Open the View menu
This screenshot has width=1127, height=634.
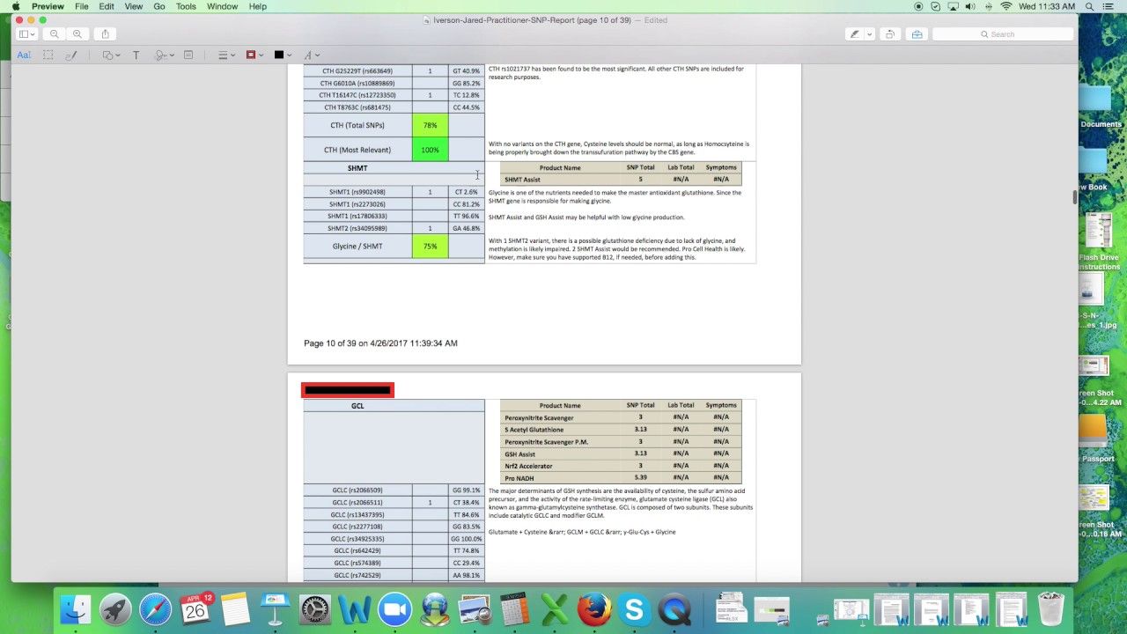133,6
